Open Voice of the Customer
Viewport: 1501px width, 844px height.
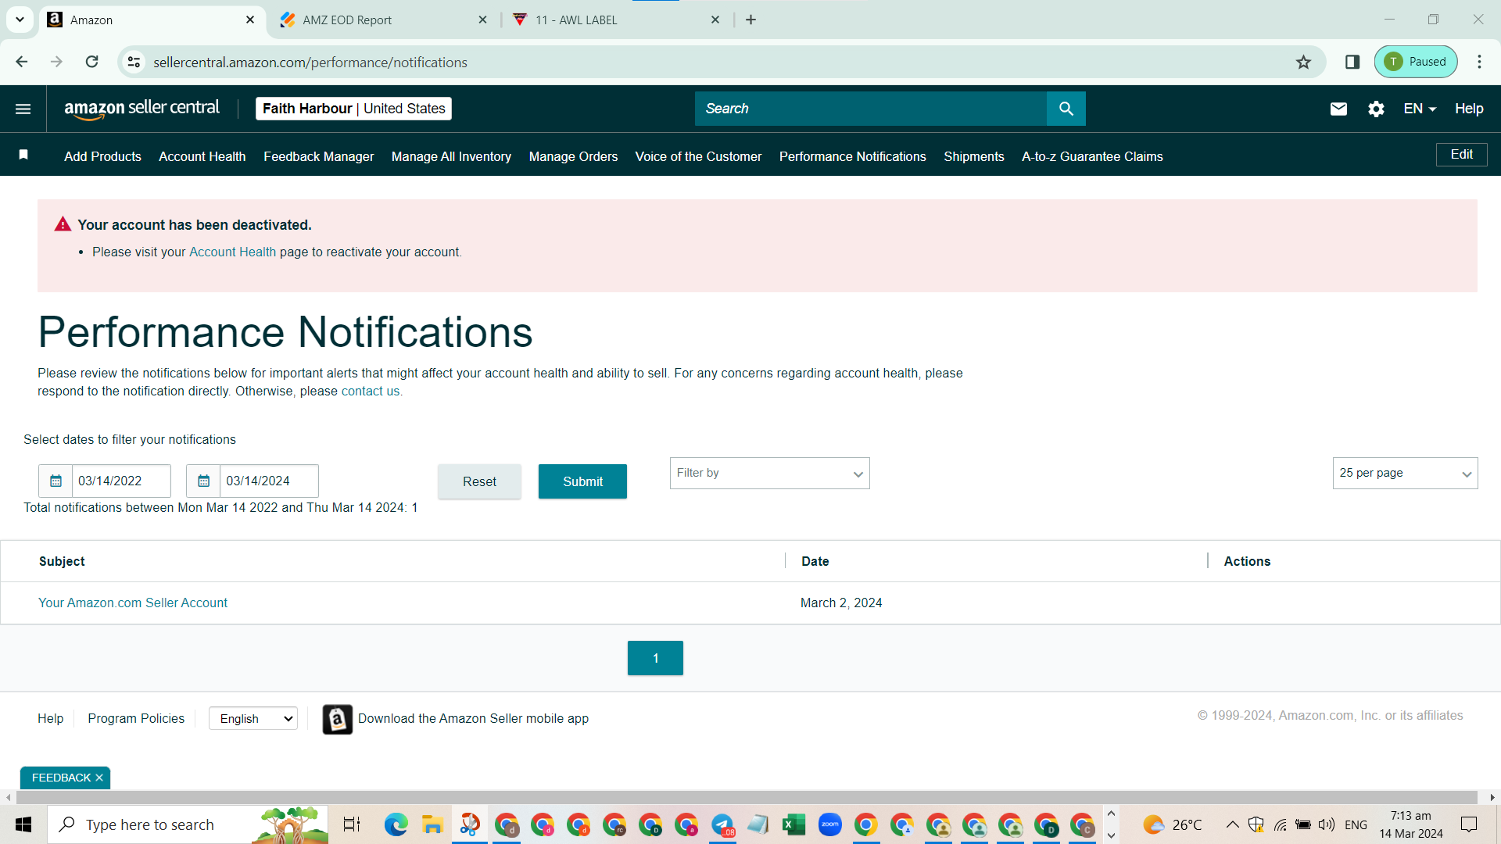tap(698, 156)
